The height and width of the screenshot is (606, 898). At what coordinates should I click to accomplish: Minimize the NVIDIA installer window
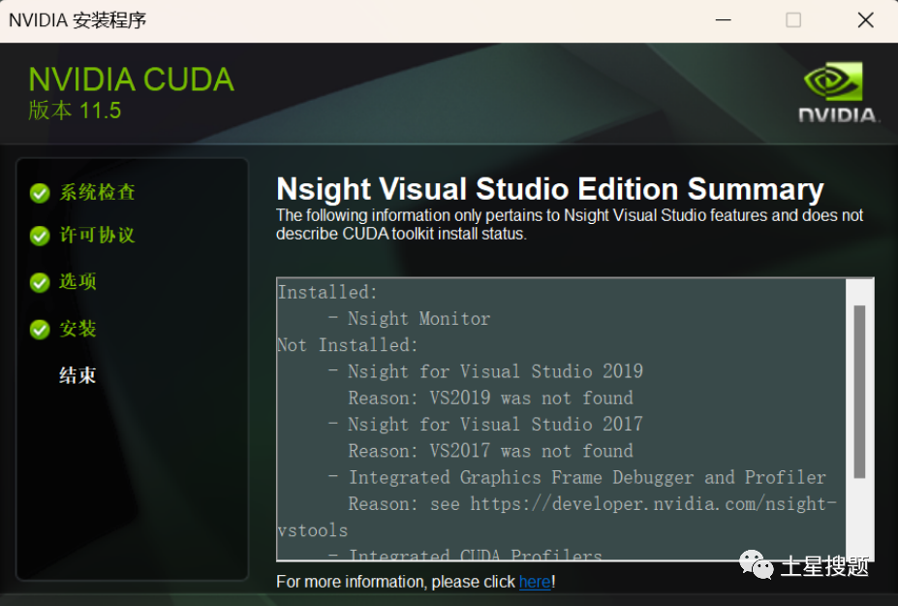point(724,20)
